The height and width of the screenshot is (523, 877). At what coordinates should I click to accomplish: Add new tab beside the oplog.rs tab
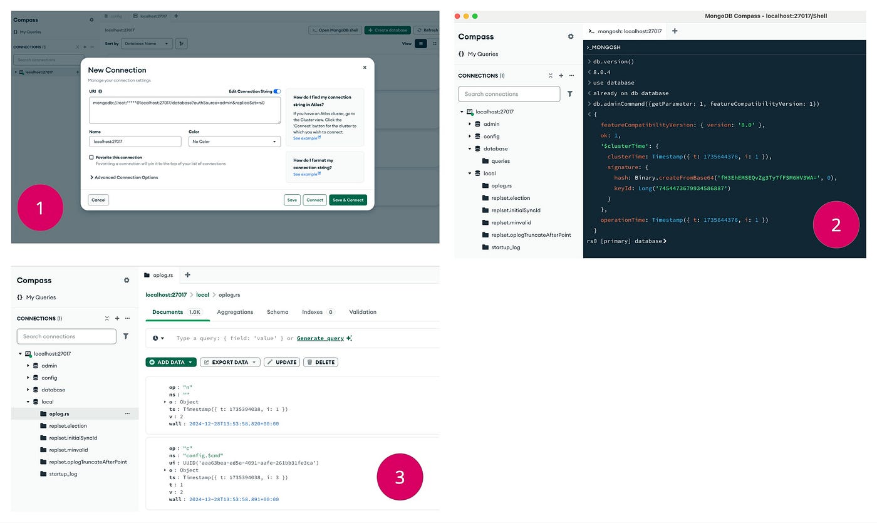click(x=187, y=274)
